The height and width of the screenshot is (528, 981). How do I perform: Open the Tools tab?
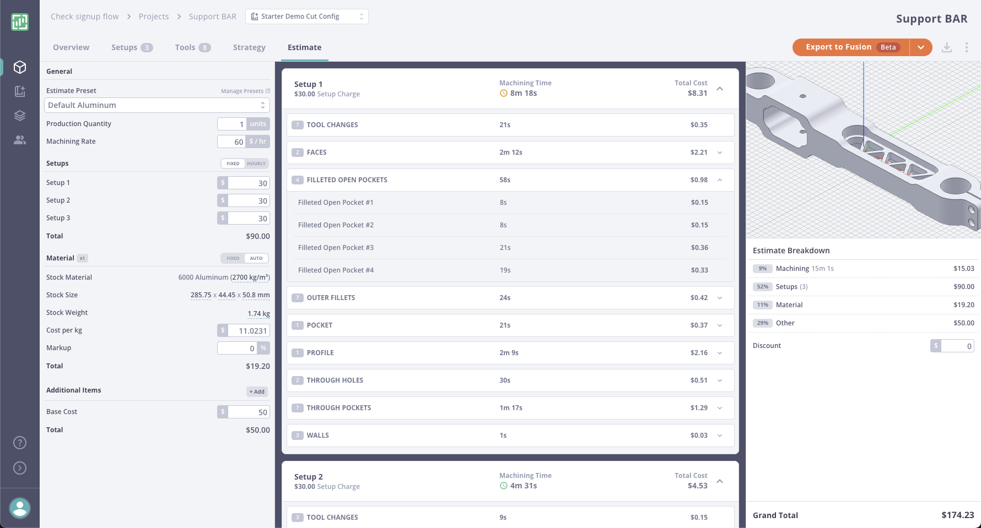coord(186,47)
